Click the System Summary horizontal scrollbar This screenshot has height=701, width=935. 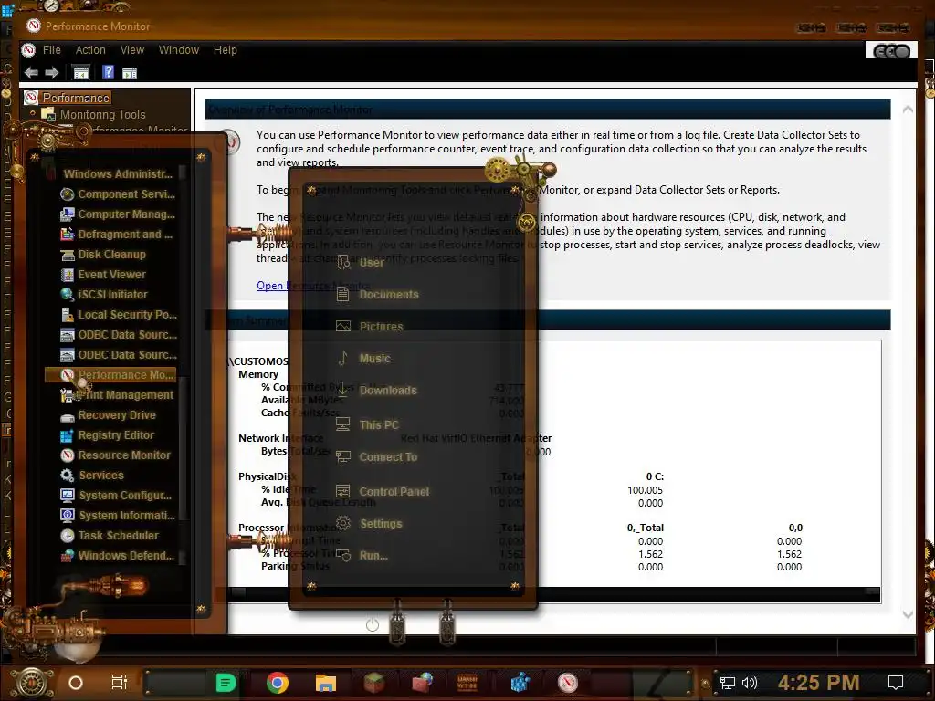pos(554,593)
